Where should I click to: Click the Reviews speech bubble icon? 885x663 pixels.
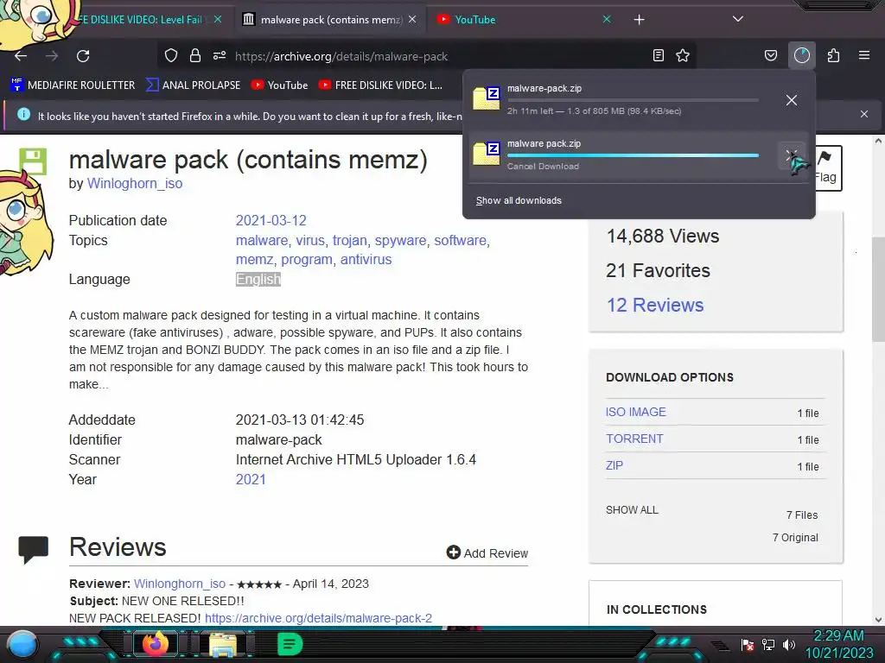[34, 549]
